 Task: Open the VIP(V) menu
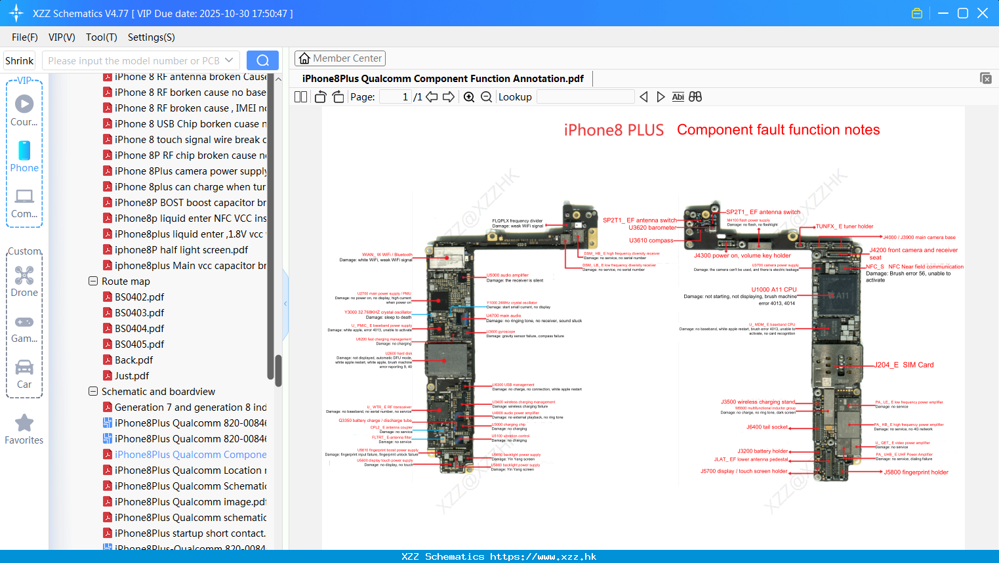(x=62, y=37)
